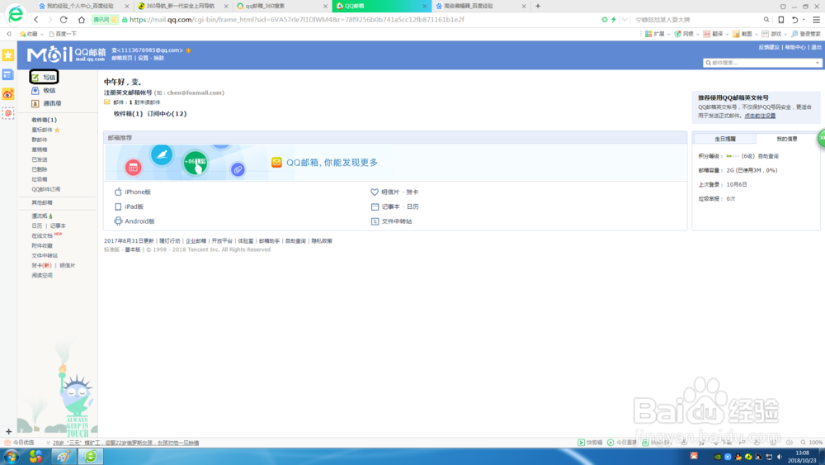Screen dimensions: 825x465
Task: Expand the address bar history dropdown chevron
Action: click(625, 20)
